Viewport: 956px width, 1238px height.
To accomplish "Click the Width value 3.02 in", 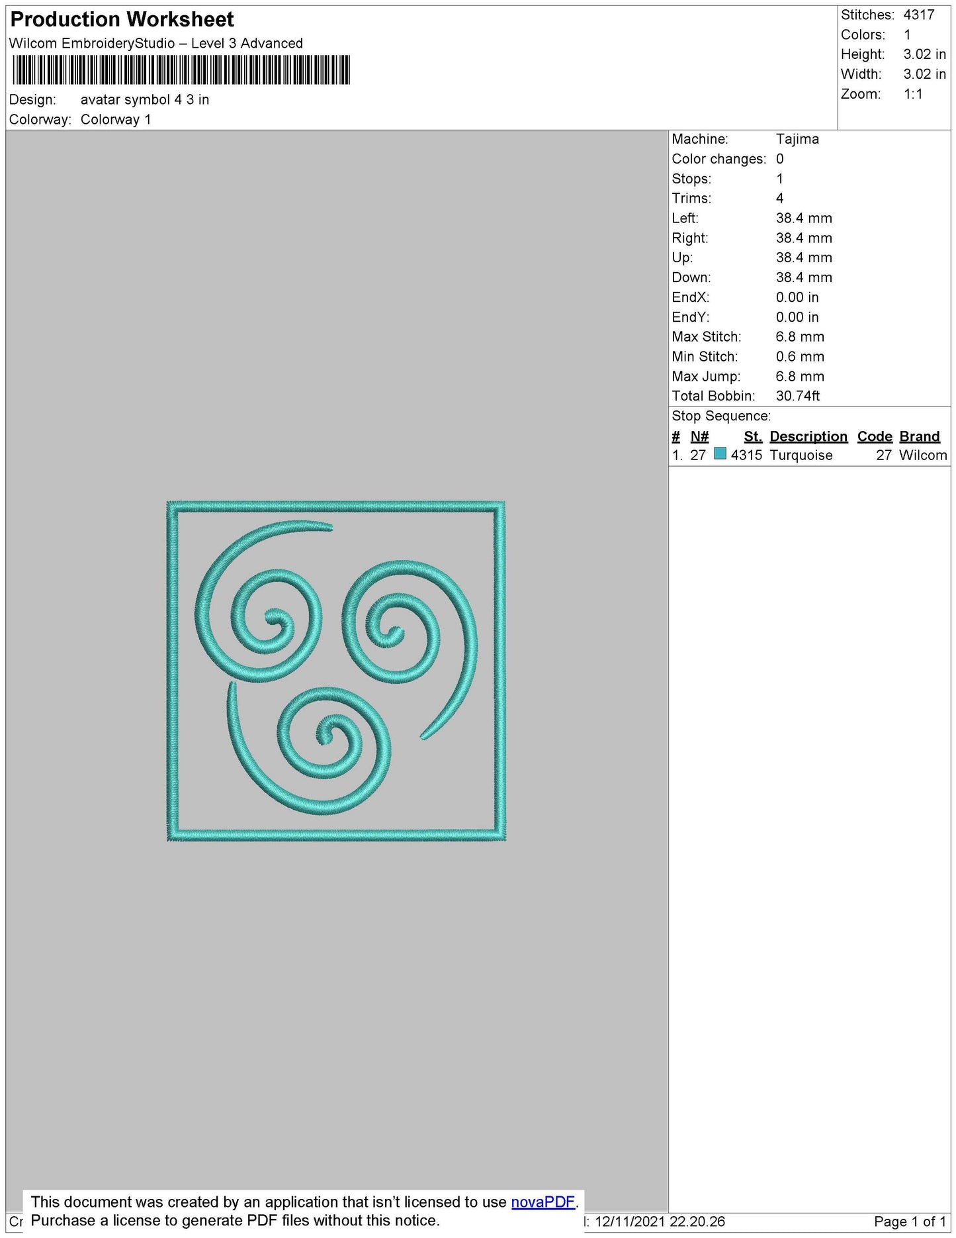I will pyautogui.click(x=925, y=74).
